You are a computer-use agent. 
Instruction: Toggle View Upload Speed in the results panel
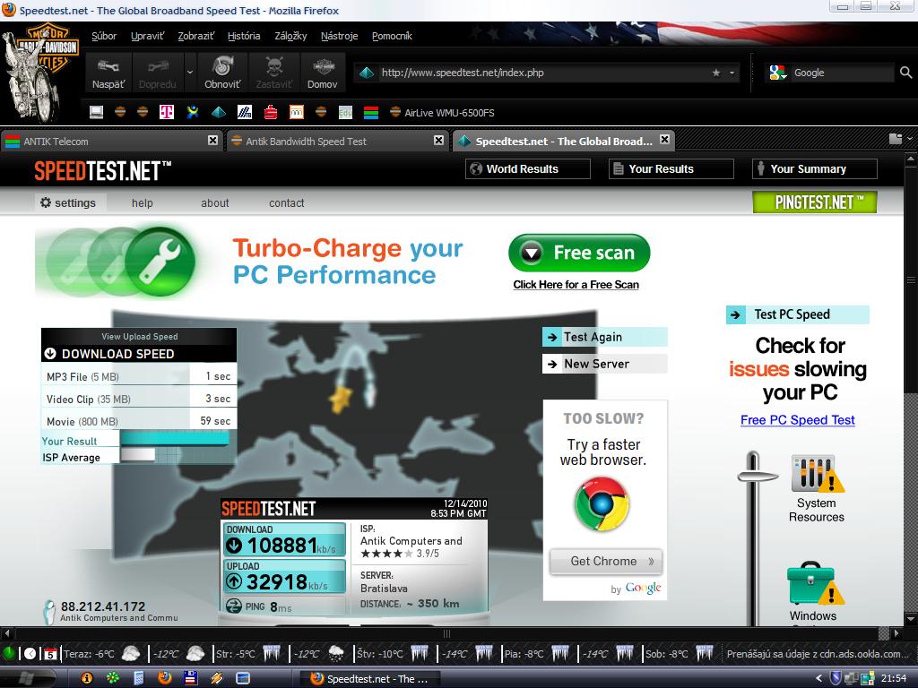(139, 337)
